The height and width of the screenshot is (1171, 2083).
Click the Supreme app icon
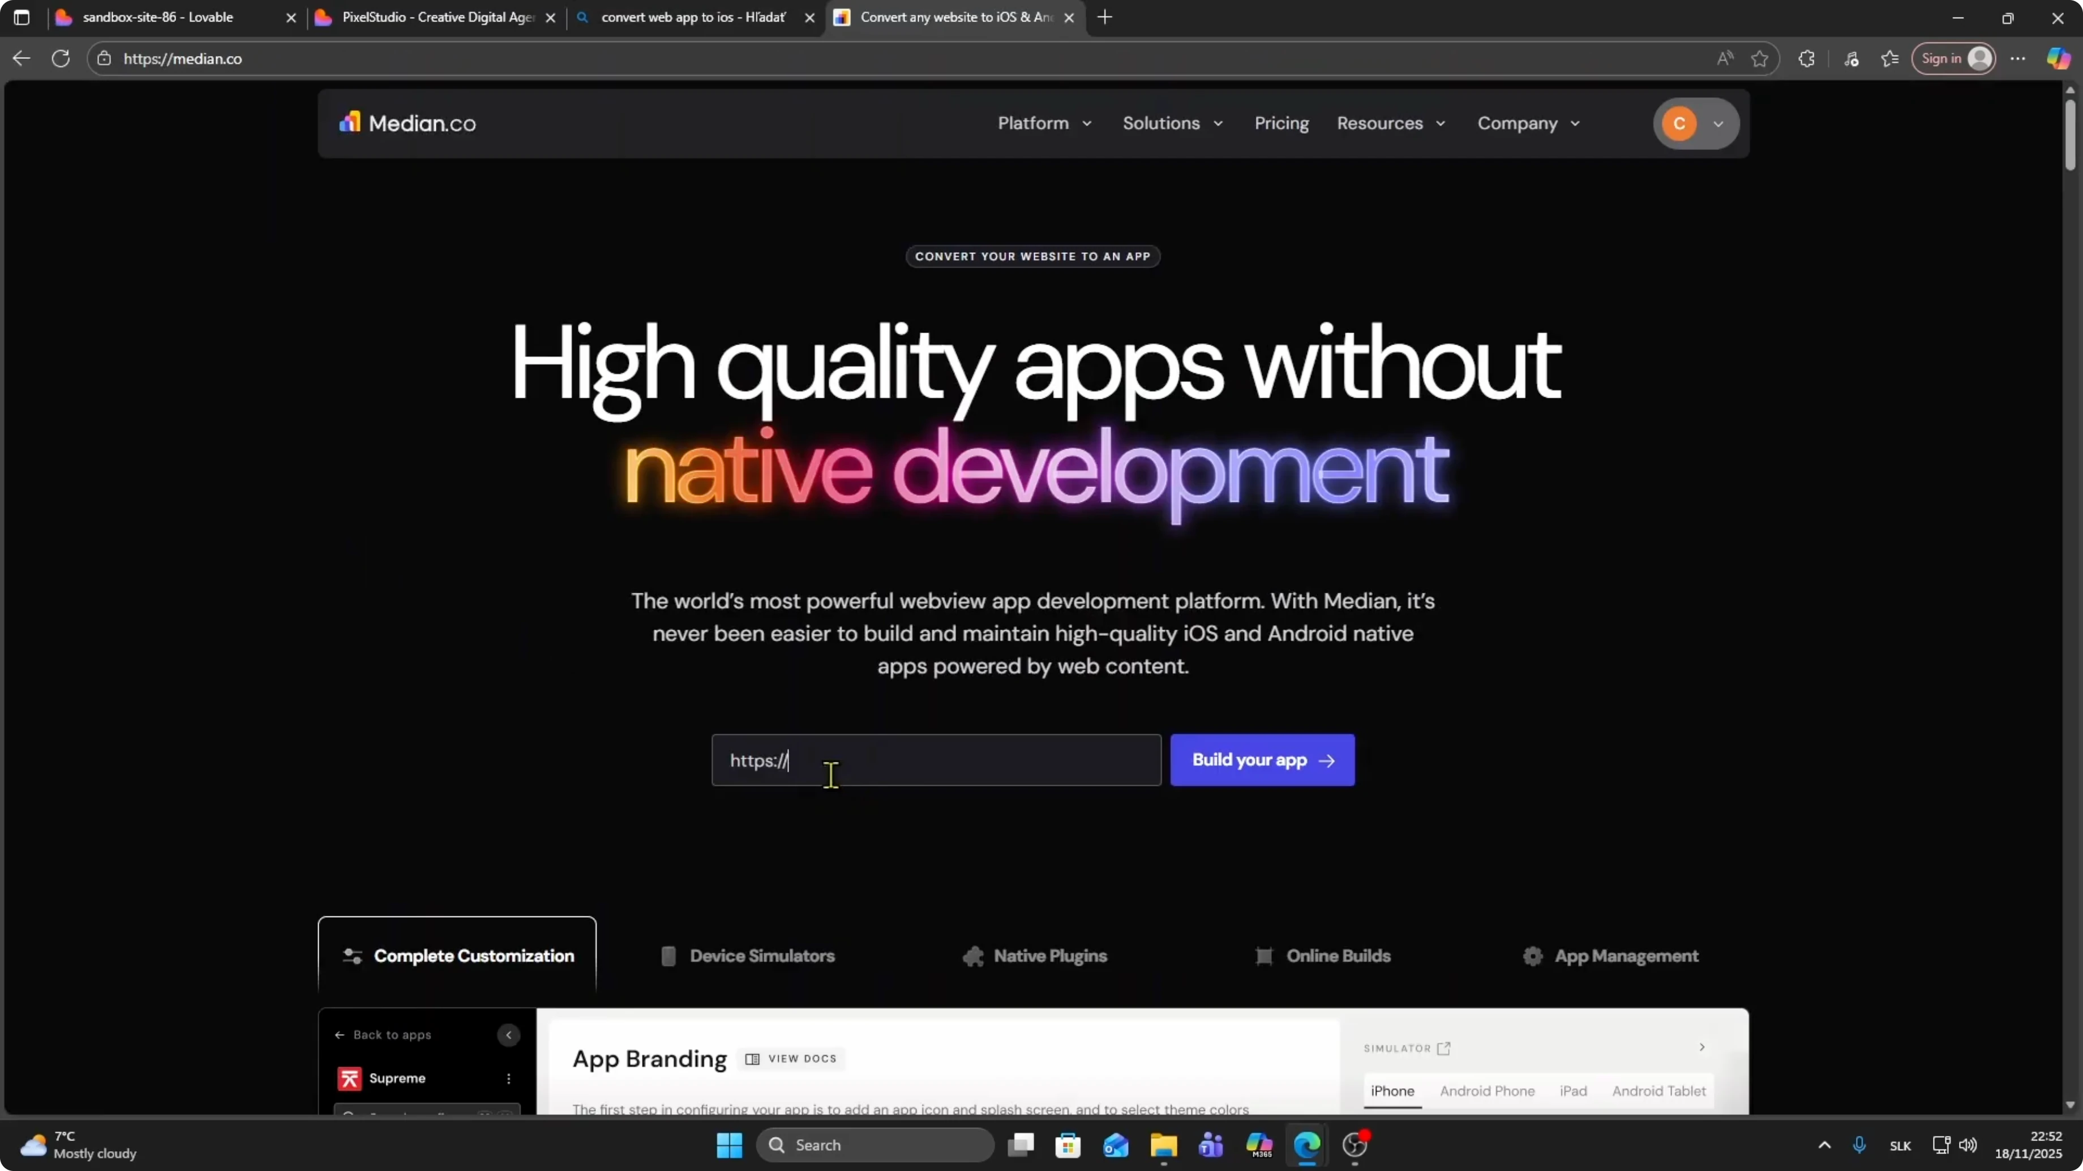[349, 1078]
